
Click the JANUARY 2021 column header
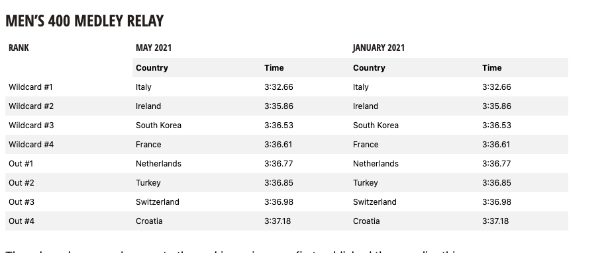point(379,48)
